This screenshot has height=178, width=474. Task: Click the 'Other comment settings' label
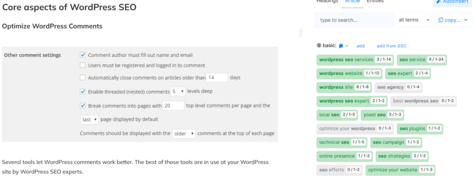[32, 55]
